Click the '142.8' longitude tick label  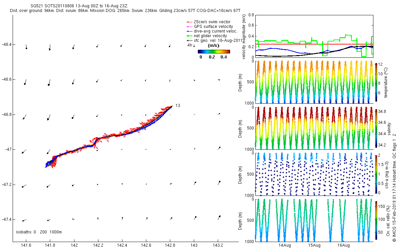pyautogui.click(x=170, y=245)
